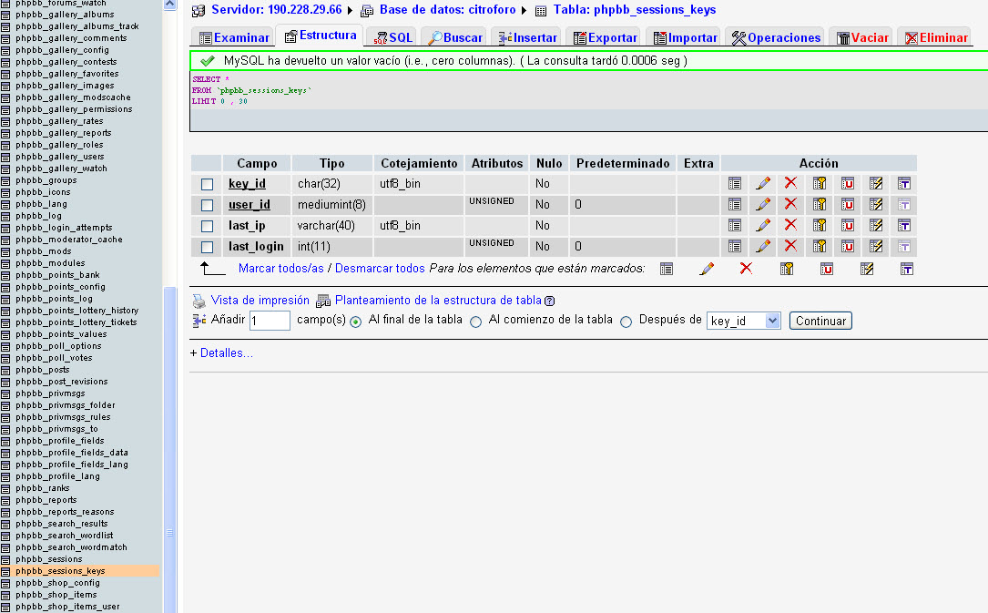Click index icon for user_id row
Image resolution: width=988 pixels, height=613 pixels.
tap(876, 204)
